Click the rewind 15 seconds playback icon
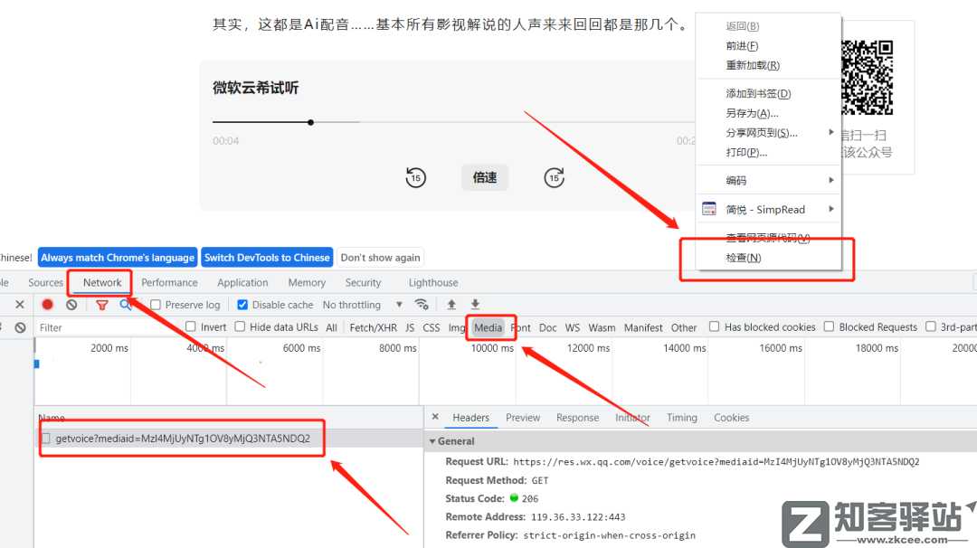This screenshot has height=548, width=977. (x=415, y=177)
